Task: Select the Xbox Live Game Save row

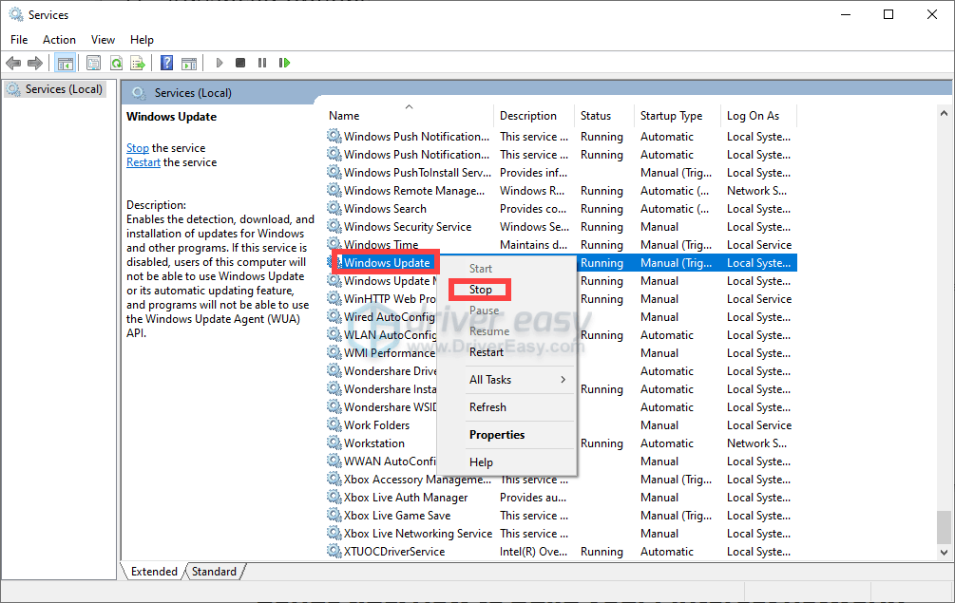Action: click(x=561, y=516)
